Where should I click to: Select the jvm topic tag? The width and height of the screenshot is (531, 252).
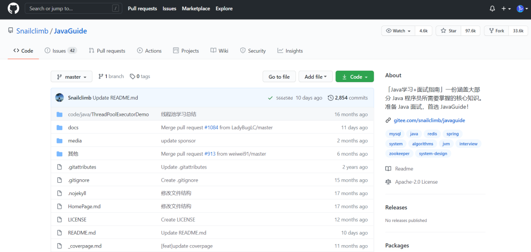click(x=446, y=144)
